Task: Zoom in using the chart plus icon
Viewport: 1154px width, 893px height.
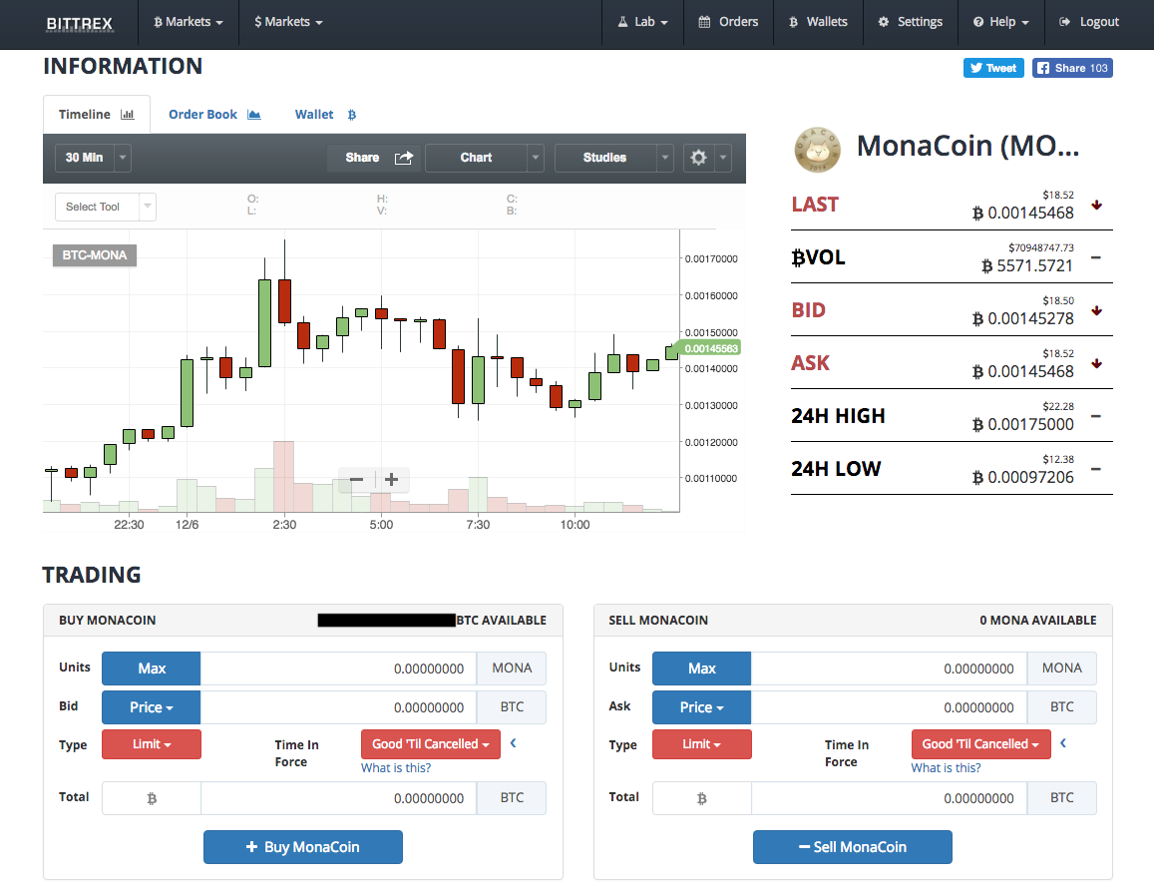Action: click(x=391, y=480)
